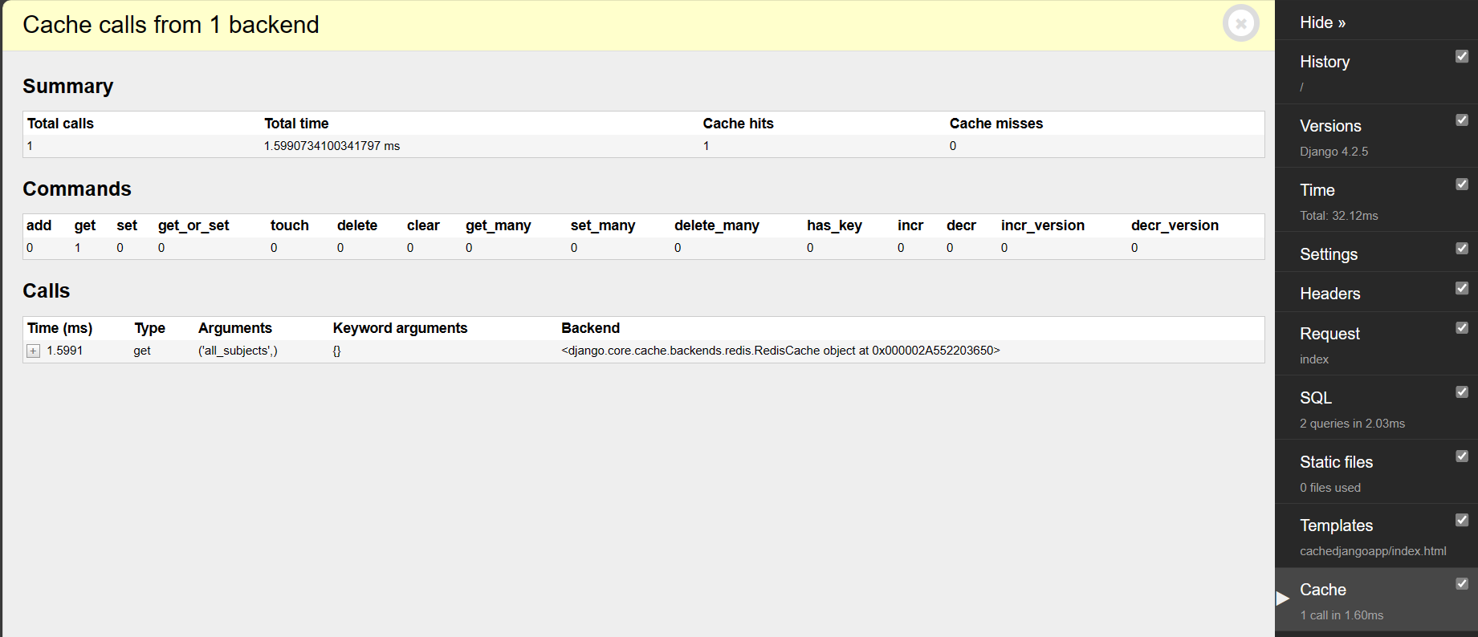The image size is (1478, 637).
Task: Click the Arguments column header
Action: point(234,328)
